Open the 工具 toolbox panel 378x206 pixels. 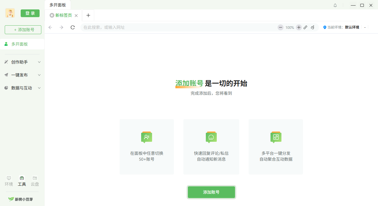coord(22,181)
